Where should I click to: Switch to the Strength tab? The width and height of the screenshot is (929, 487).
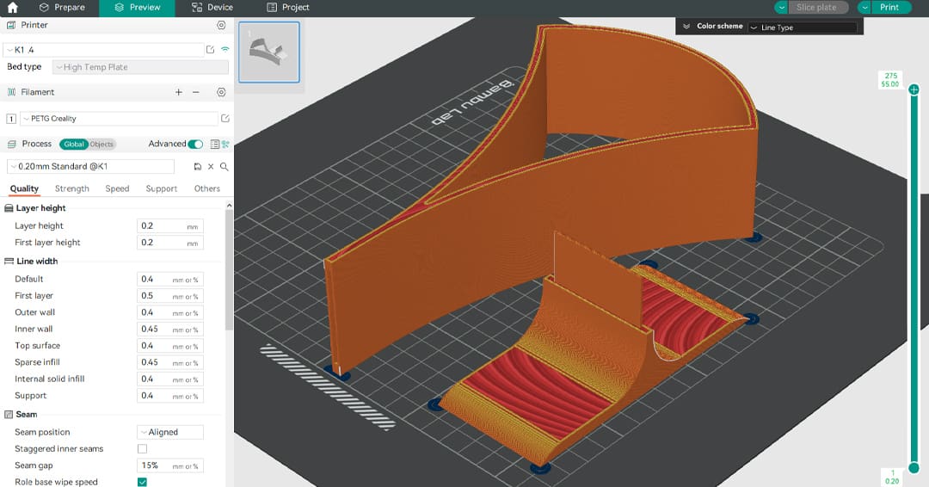pyautogui.click(x=72, y=188)
